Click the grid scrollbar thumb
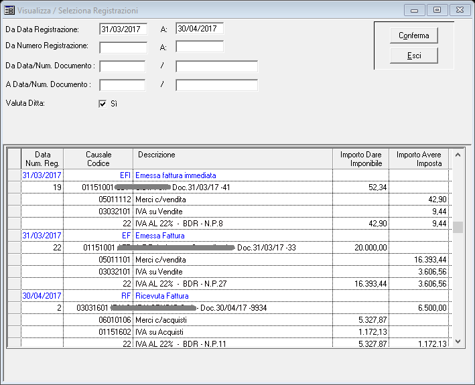Image resolution: width=475 pixels, height=385 pixels. tap(458, 227)
